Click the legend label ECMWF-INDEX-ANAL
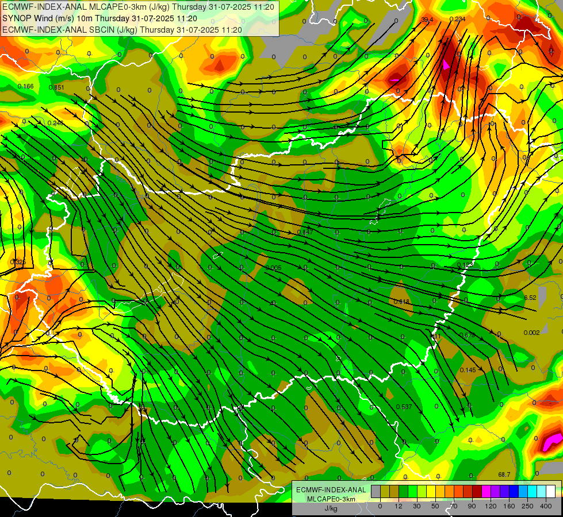 [331, 490]
